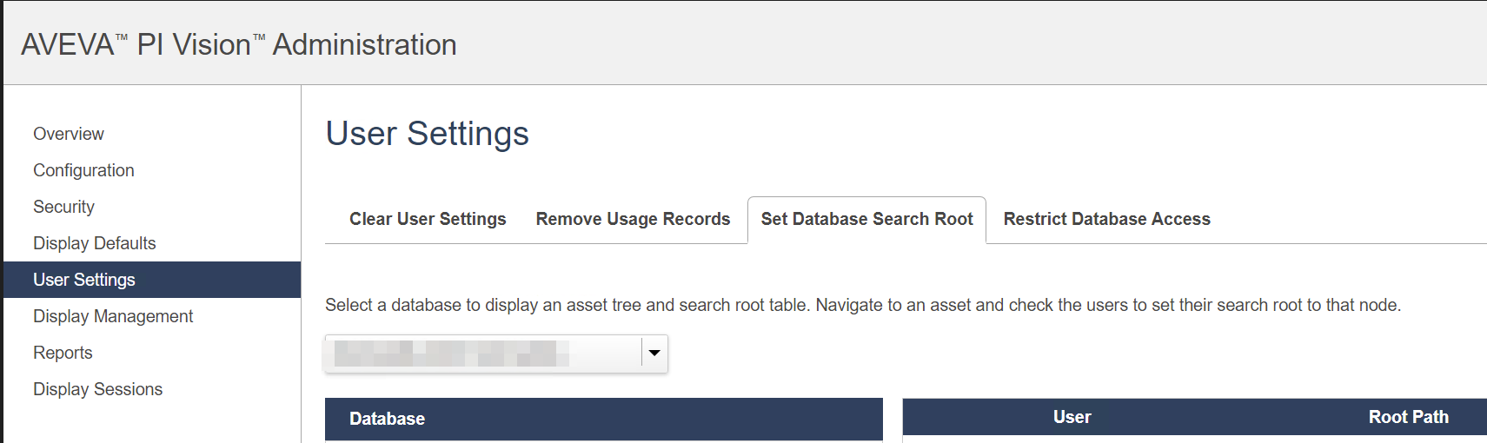This screenshot has height=443, width=1487.
Task: Click the database selection combo box field
Action: click(x=482, y=354)
